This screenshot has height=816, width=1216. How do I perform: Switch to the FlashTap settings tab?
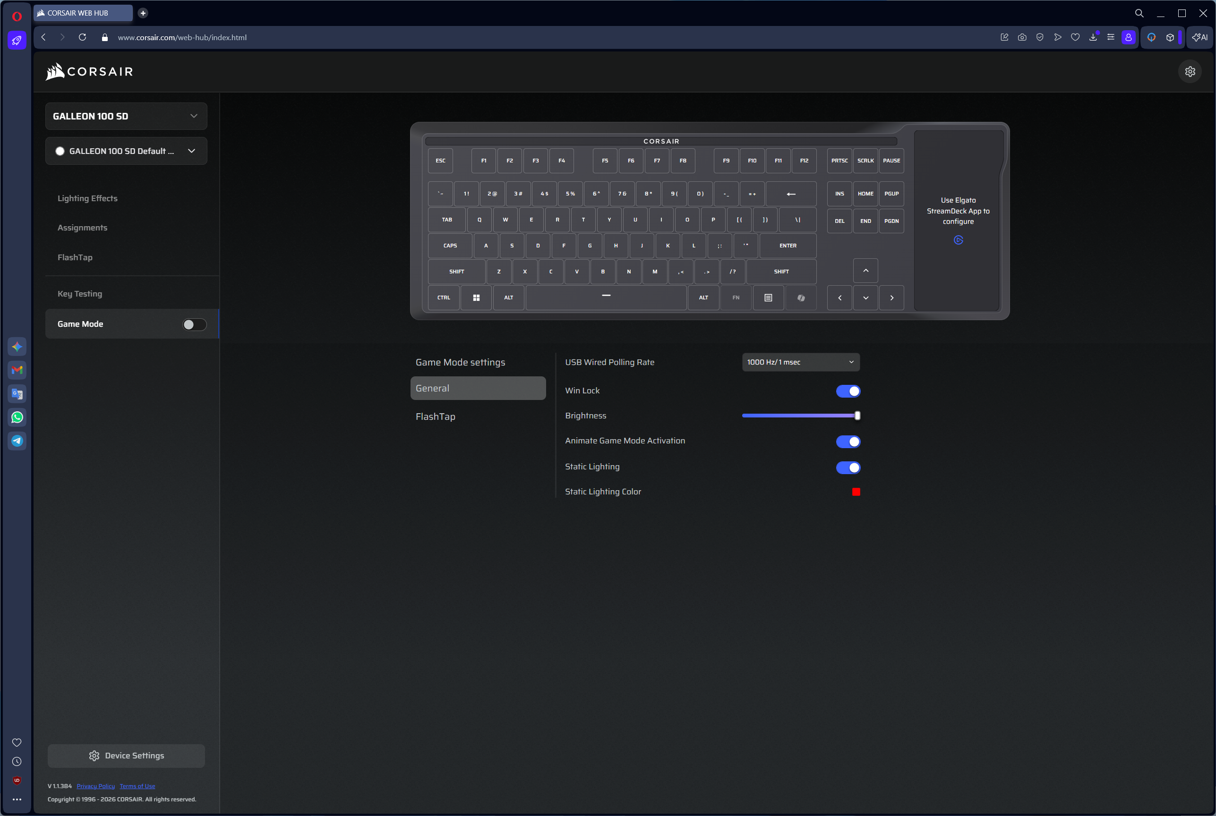[435, 416]
